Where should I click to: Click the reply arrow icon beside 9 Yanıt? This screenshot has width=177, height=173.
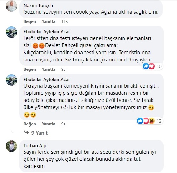(x=26, y=133)
